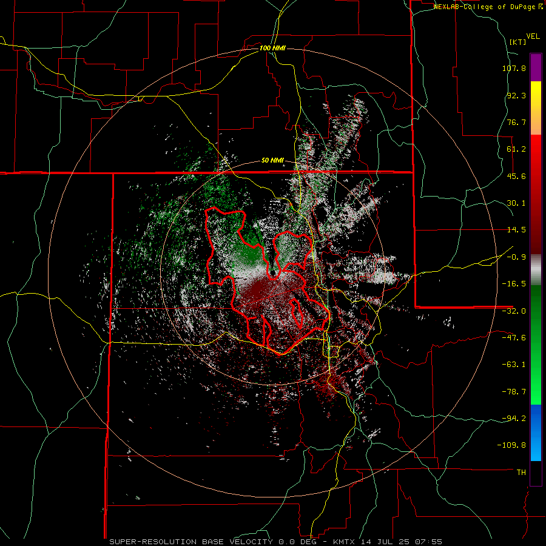This screenshot has height=546, width=546.
Task: Click the 107.8 value on velocity scale
Action: [514, 68]
